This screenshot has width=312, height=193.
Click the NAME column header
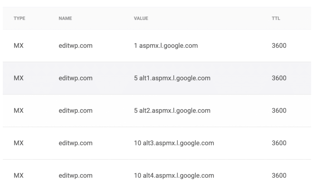coord(65,19)
